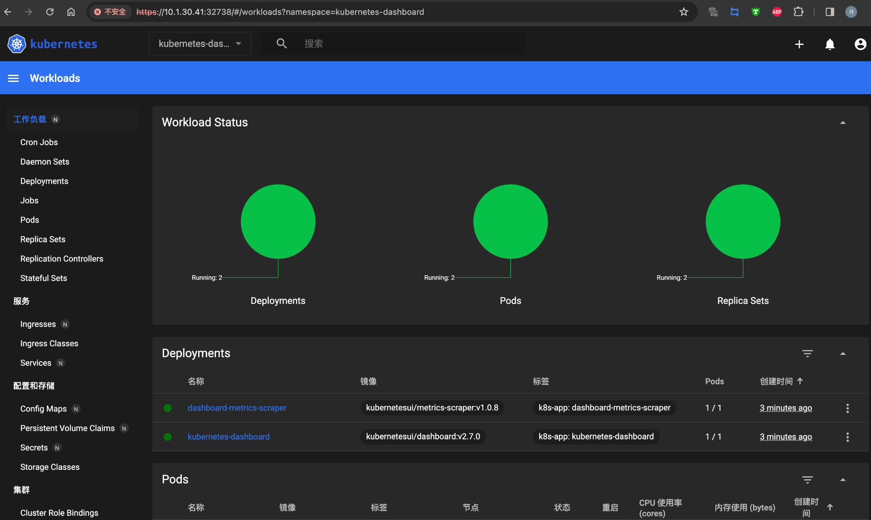
Task: Open Persistent Volume Claims in sidebar
Action: [67, 428]
